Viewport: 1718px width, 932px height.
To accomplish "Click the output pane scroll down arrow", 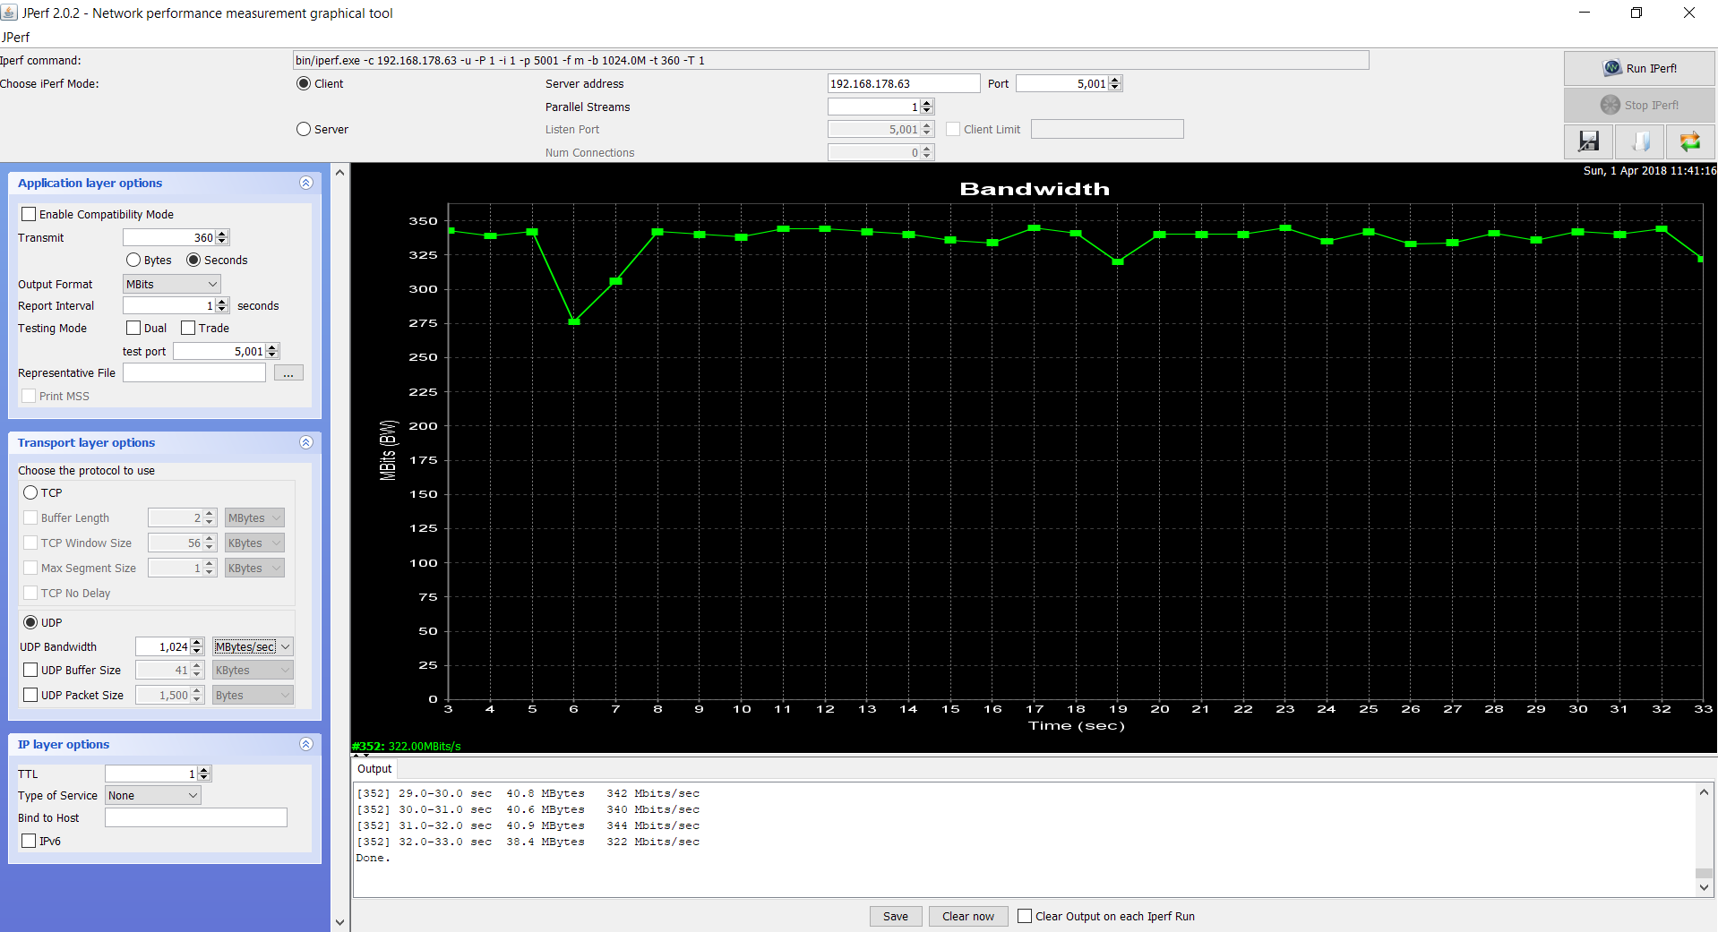I will (1704, 887).
